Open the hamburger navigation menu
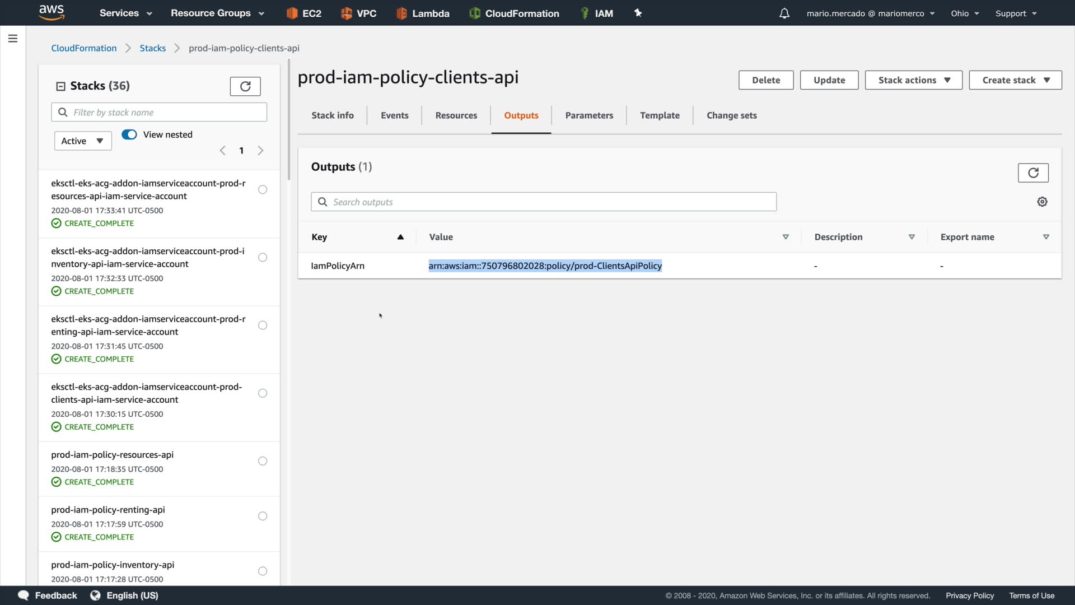Screen dimensions: 1075x605 [x=13, y=39]
